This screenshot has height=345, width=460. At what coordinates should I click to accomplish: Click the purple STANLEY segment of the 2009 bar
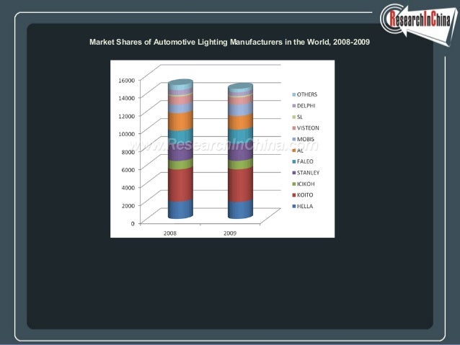click(240, 153)
